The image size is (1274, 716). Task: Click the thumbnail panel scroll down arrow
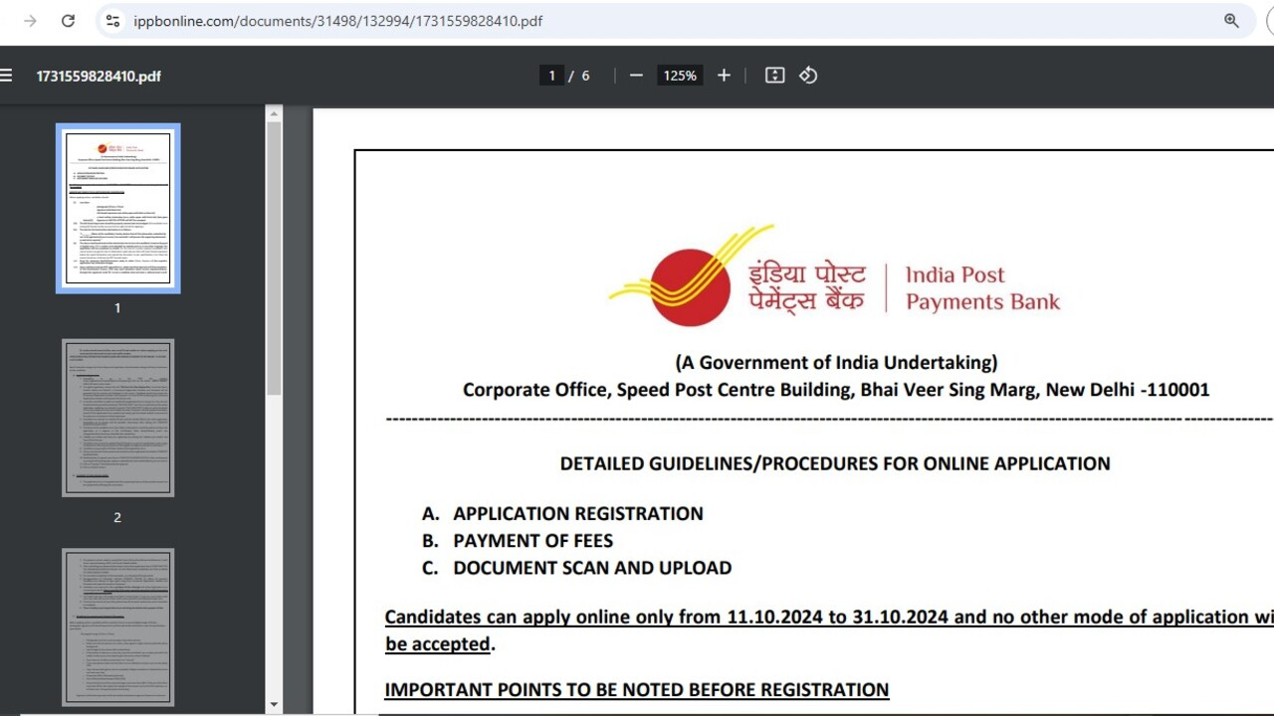click(274, 705)
